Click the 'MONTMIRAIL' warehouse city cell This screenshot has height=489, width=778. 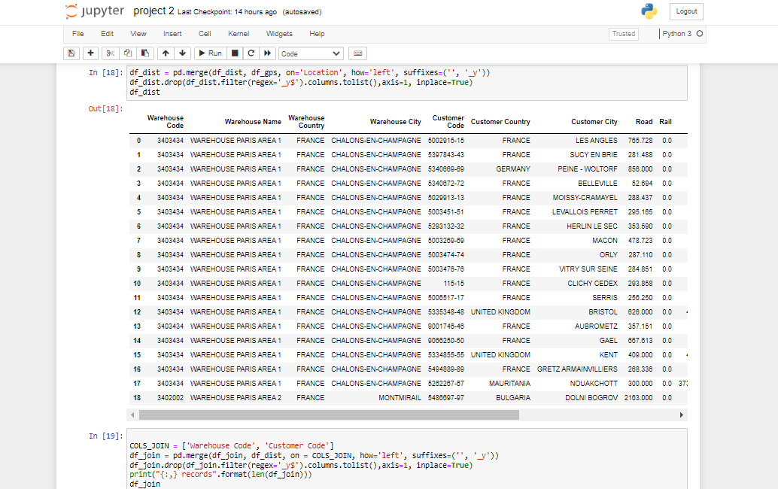pos(400,398)
